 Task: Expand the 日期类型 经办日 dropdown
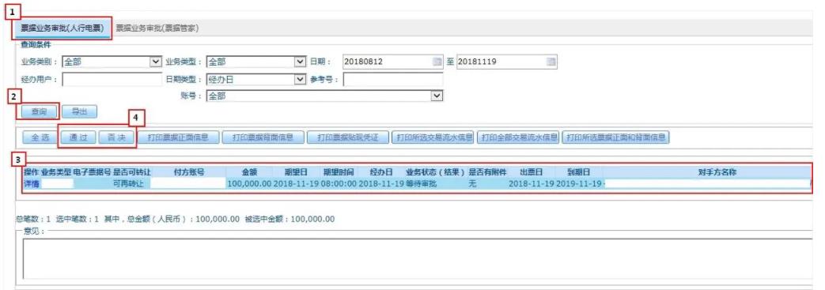[300, 79]
